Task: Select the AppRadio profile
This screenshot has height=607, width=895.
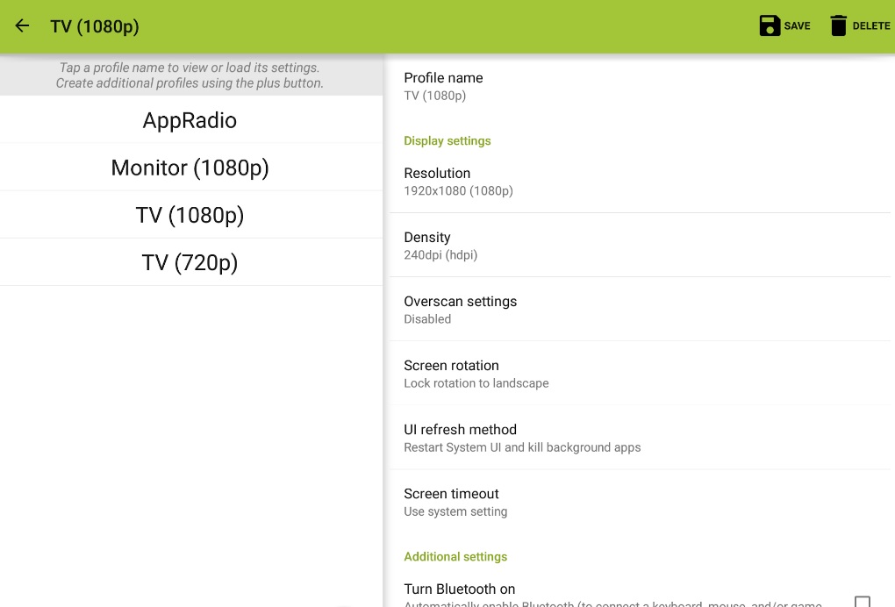Action: [191, 120]
